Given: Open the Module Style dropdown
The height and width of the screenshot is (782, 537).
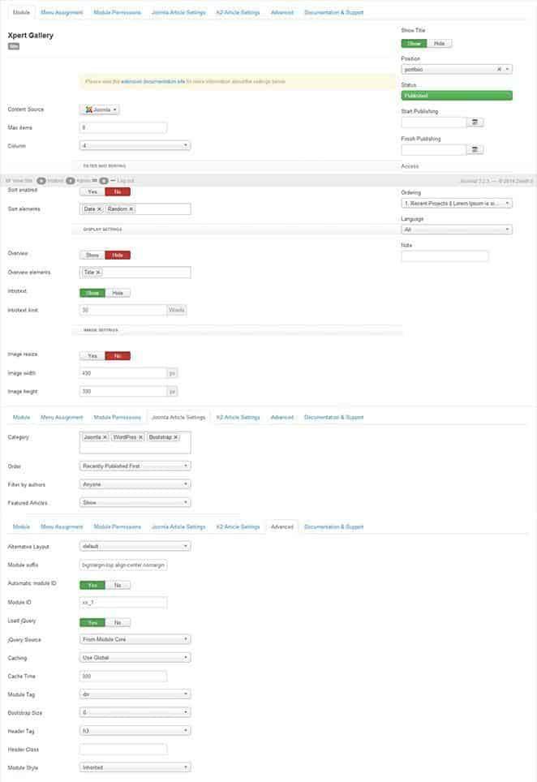Looking at the screenshot, I should pyautogui.click(x=135, y=767).
